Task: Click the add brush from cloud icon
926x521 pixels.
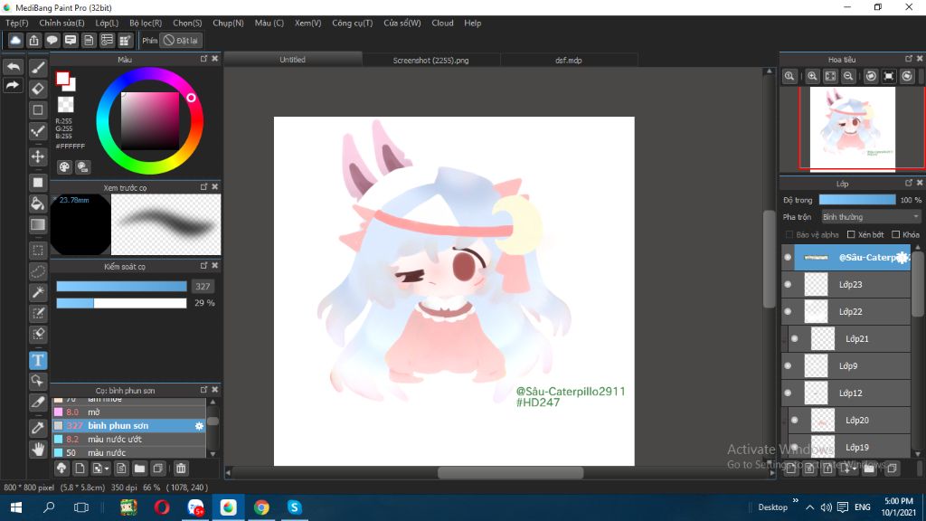Action: (x=61, y=469)
